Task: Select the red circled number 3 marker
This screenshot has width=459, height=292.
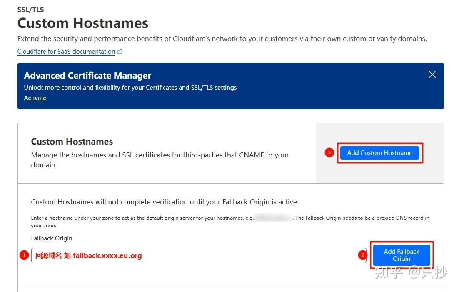Action: [x=329, y=152]
